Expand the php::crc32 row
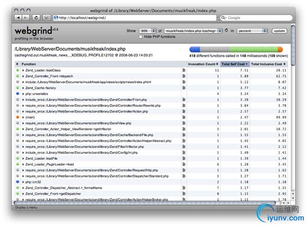Image resolution: width=307 pixels, height=226 pixels. [23, 182]
